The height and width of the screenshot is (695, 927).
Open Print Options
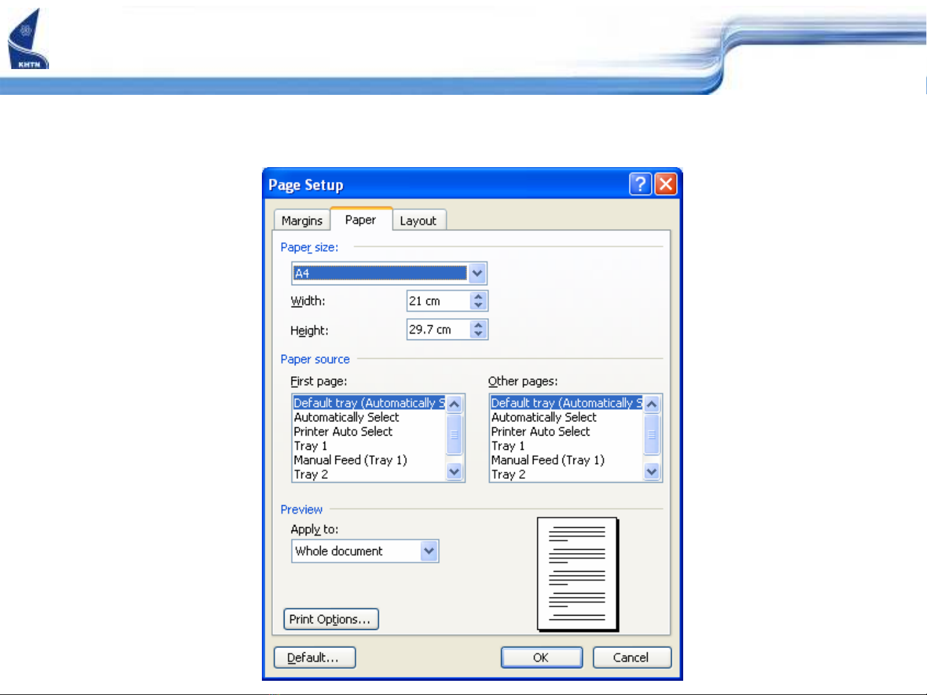pos(330,619)
